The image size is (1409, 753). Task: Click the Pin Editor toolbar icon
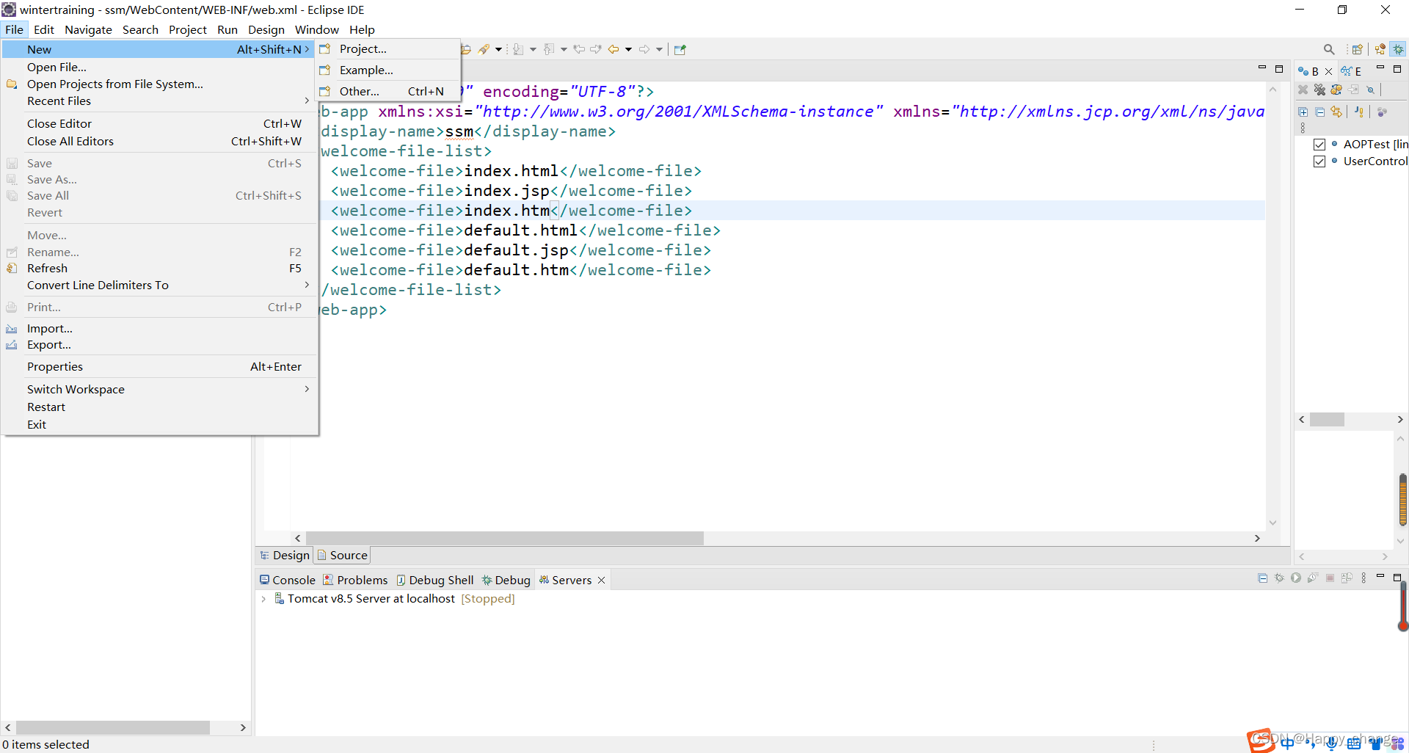[680, 49]
